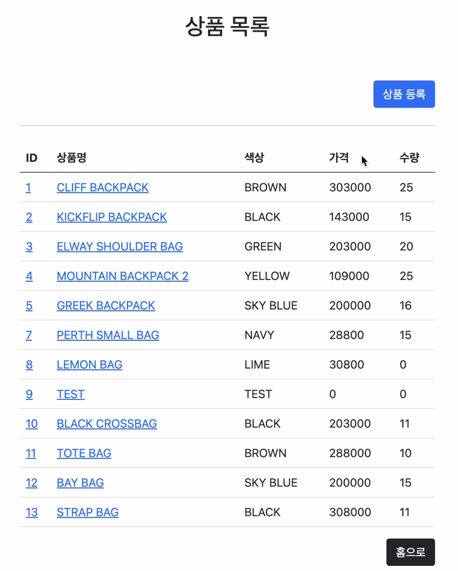Click the 가격 column header
The image size is (458, 571).
point(339,158)
